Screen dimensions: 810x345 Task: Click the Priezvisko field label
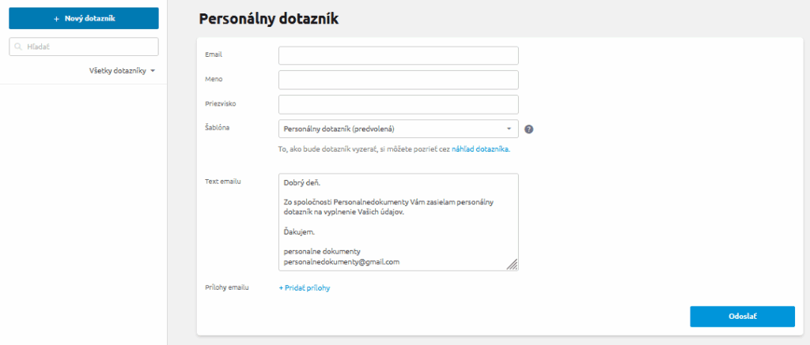(220, 103)
